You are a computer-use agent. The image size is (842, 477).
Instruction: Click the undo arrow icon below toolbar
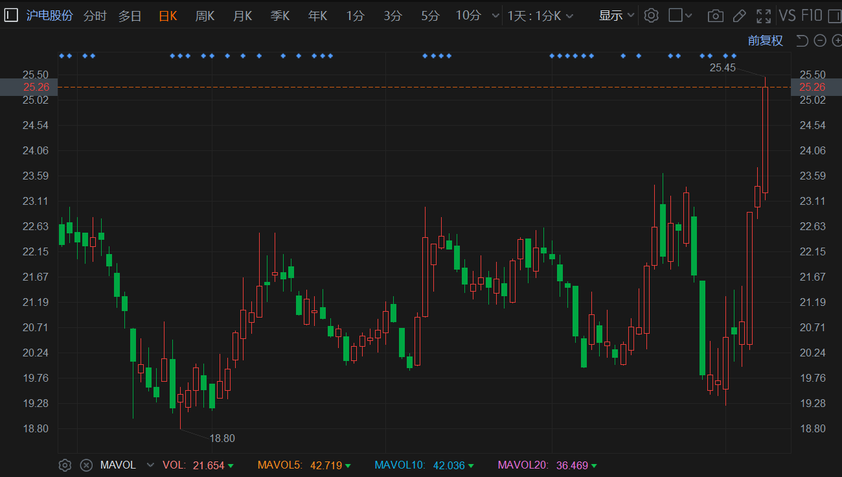[x=802, y=41]
